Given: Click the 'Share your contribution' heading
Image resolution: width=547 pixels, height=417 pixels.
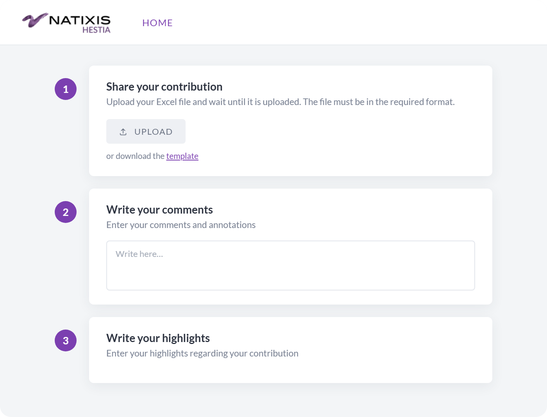Looking at the screenshot, I should pos(164,87).
